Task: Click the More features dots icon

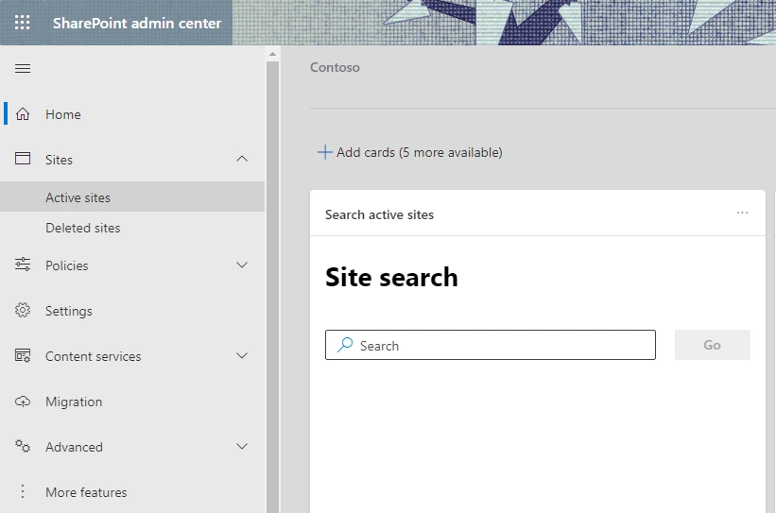Action: click(x=23, y=491)
